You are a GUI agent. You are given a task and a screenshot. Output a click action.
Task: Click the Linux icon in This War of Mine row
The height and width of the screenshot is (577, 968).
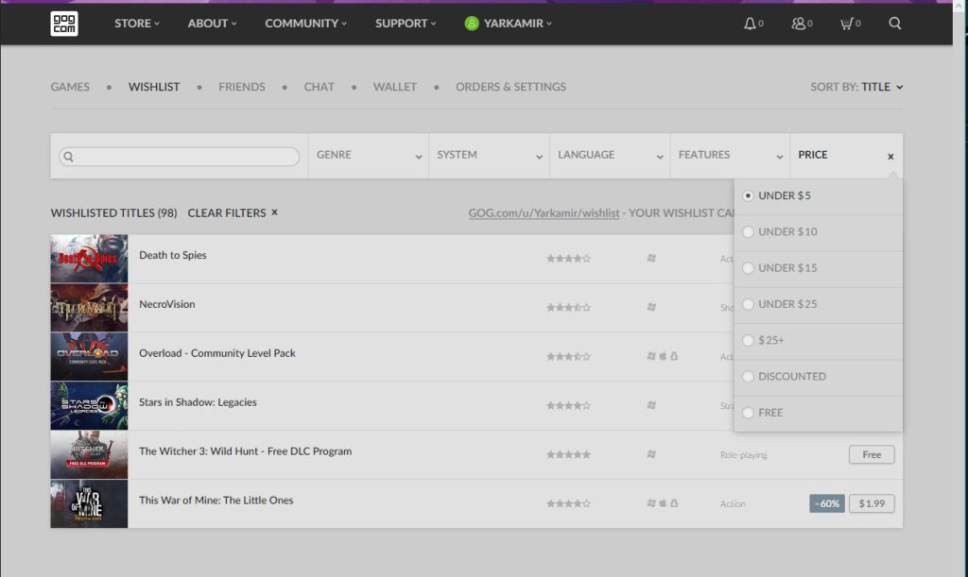tap(674, 503)
